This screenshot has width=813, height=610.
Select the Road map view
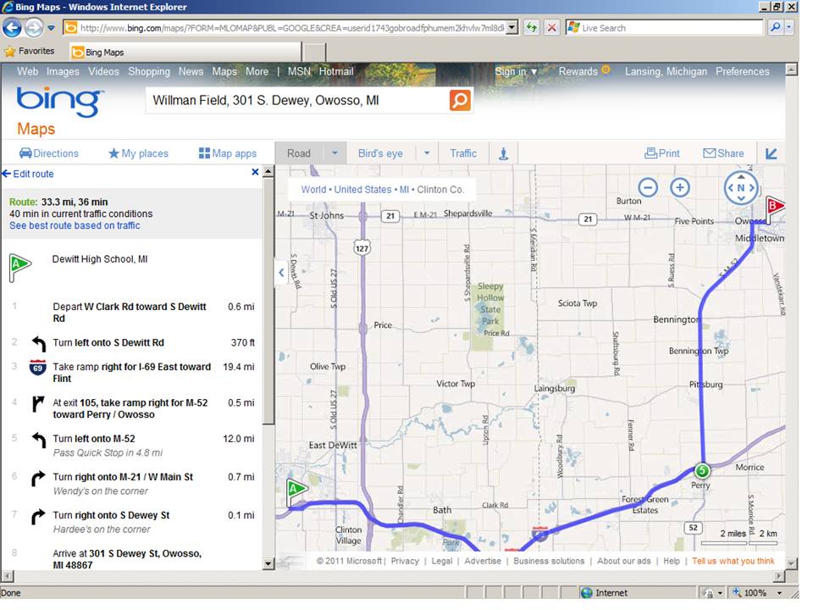pyautogui.click(x=299, y=153)
